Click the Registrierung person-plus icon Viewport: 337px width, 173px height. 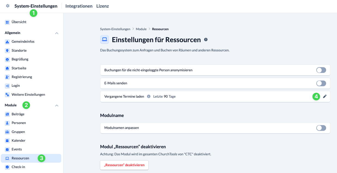tap(7, 77)
